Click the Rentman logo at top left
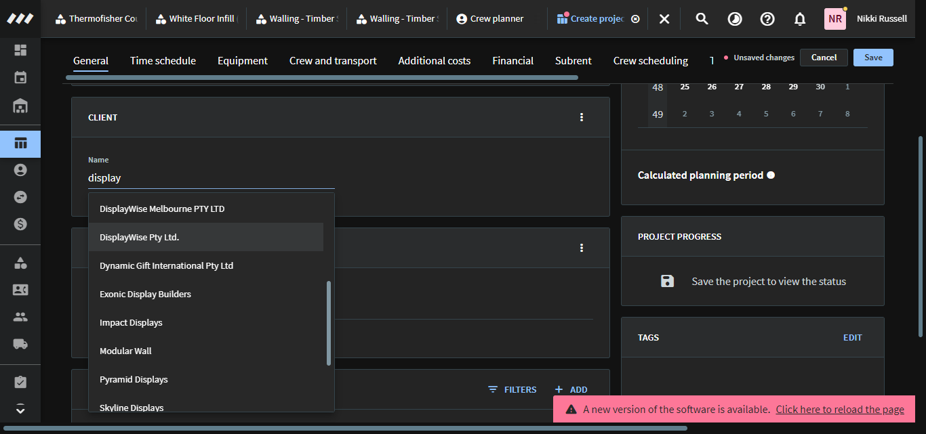 20,18
